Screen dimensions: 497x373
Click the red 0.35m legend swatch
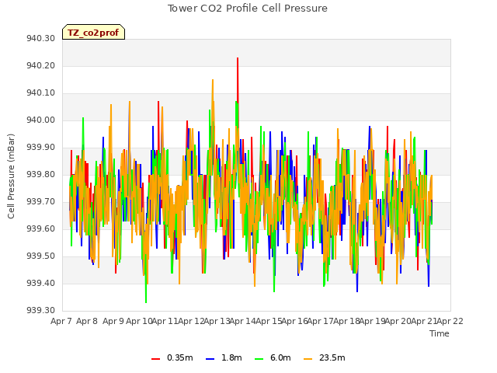point(155,358)
